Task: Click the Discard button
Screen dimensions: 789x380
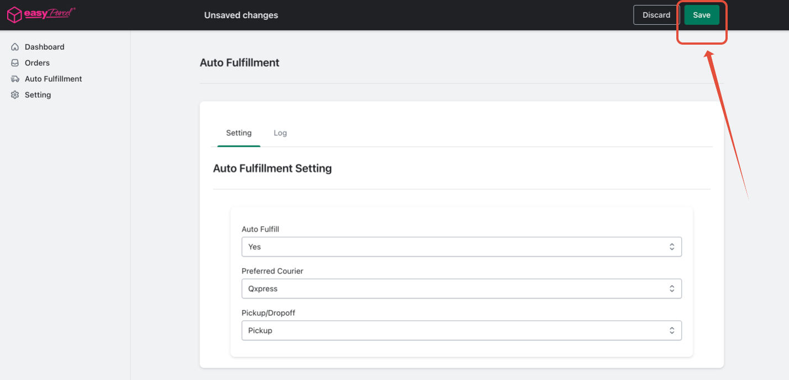Action: [656, 15]
